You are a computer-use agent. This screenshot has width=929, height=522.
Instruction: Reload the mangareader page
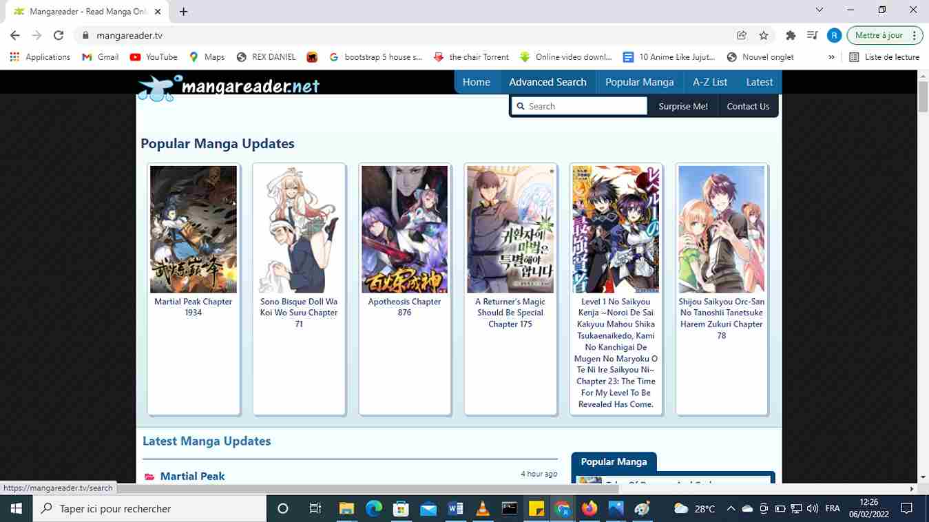(x=59, y=35)
